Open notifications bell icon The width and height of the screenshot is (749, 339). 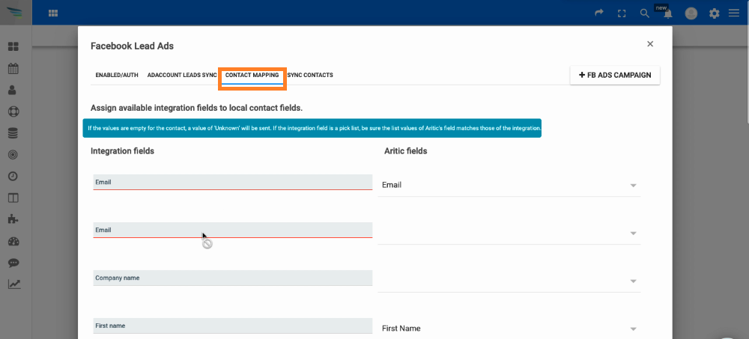coord(668,14)
